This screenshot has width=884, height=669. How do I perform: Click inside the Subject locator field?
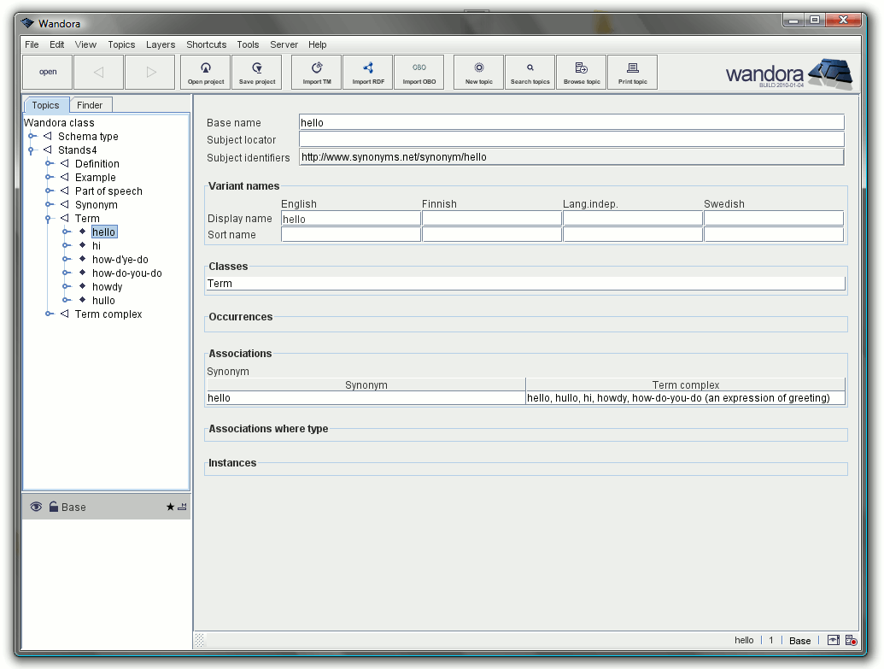click(564, 139)
